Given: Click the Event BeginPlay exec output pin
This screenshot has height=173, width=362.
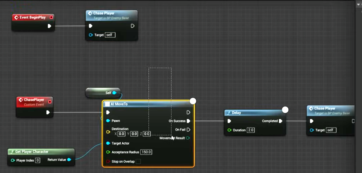Looking at the screenshot, I should point(49,26).
